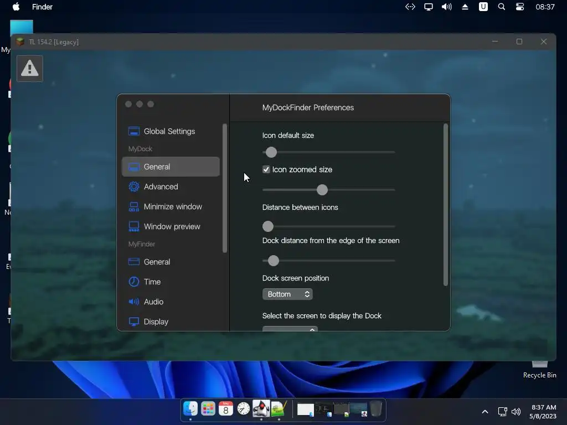This screenshot has height=425, width=567.
Task: Click the Icon zoomed size slider
Action: coord(329,190)
